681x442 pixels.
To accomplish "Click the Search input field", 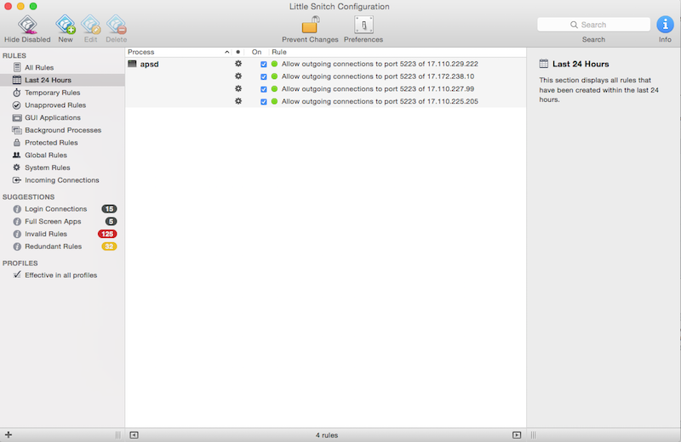I will coord(593,25).
